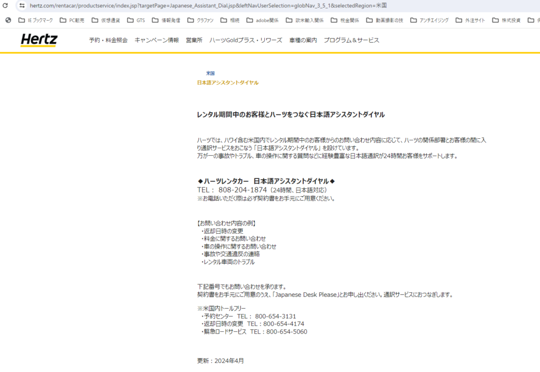Click the Japanese Desk Please instruction line
540x372 pixels.
coord(325,295)
